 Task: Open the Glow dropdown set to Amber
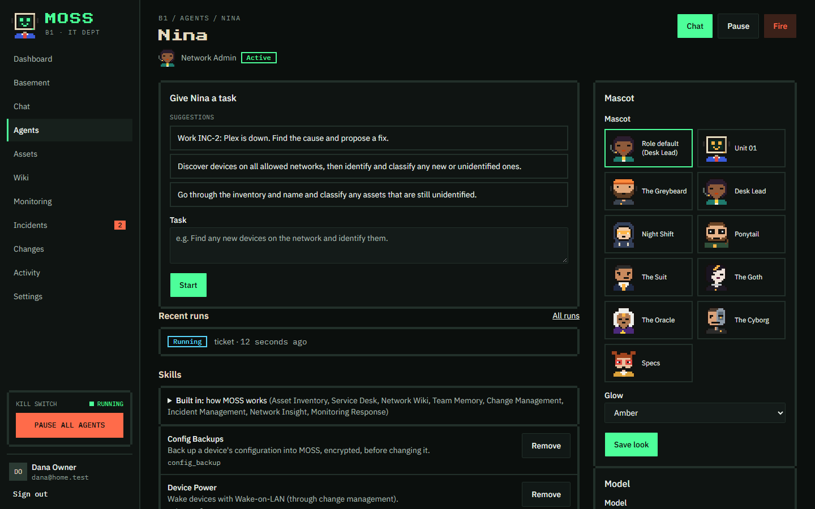(x=695, y=413)
